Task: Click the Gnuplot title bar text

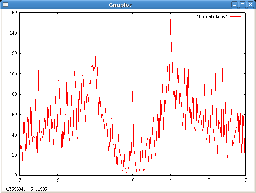Action: coord(120,5)
